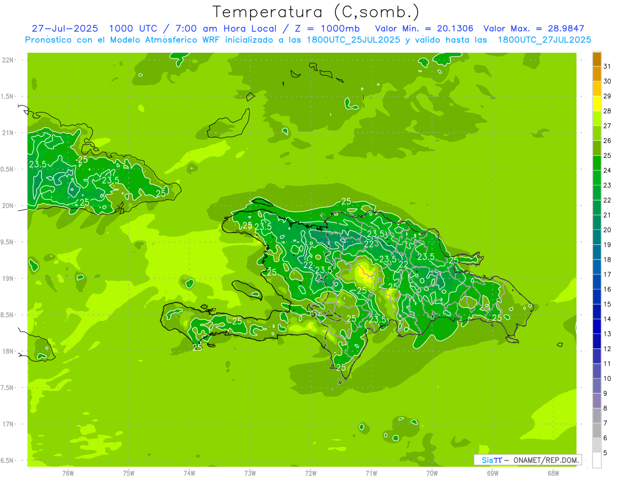Screen dimensions: 621x480
Task: Click the "9.5N" latitude label
Action: (x=8, y=242)
